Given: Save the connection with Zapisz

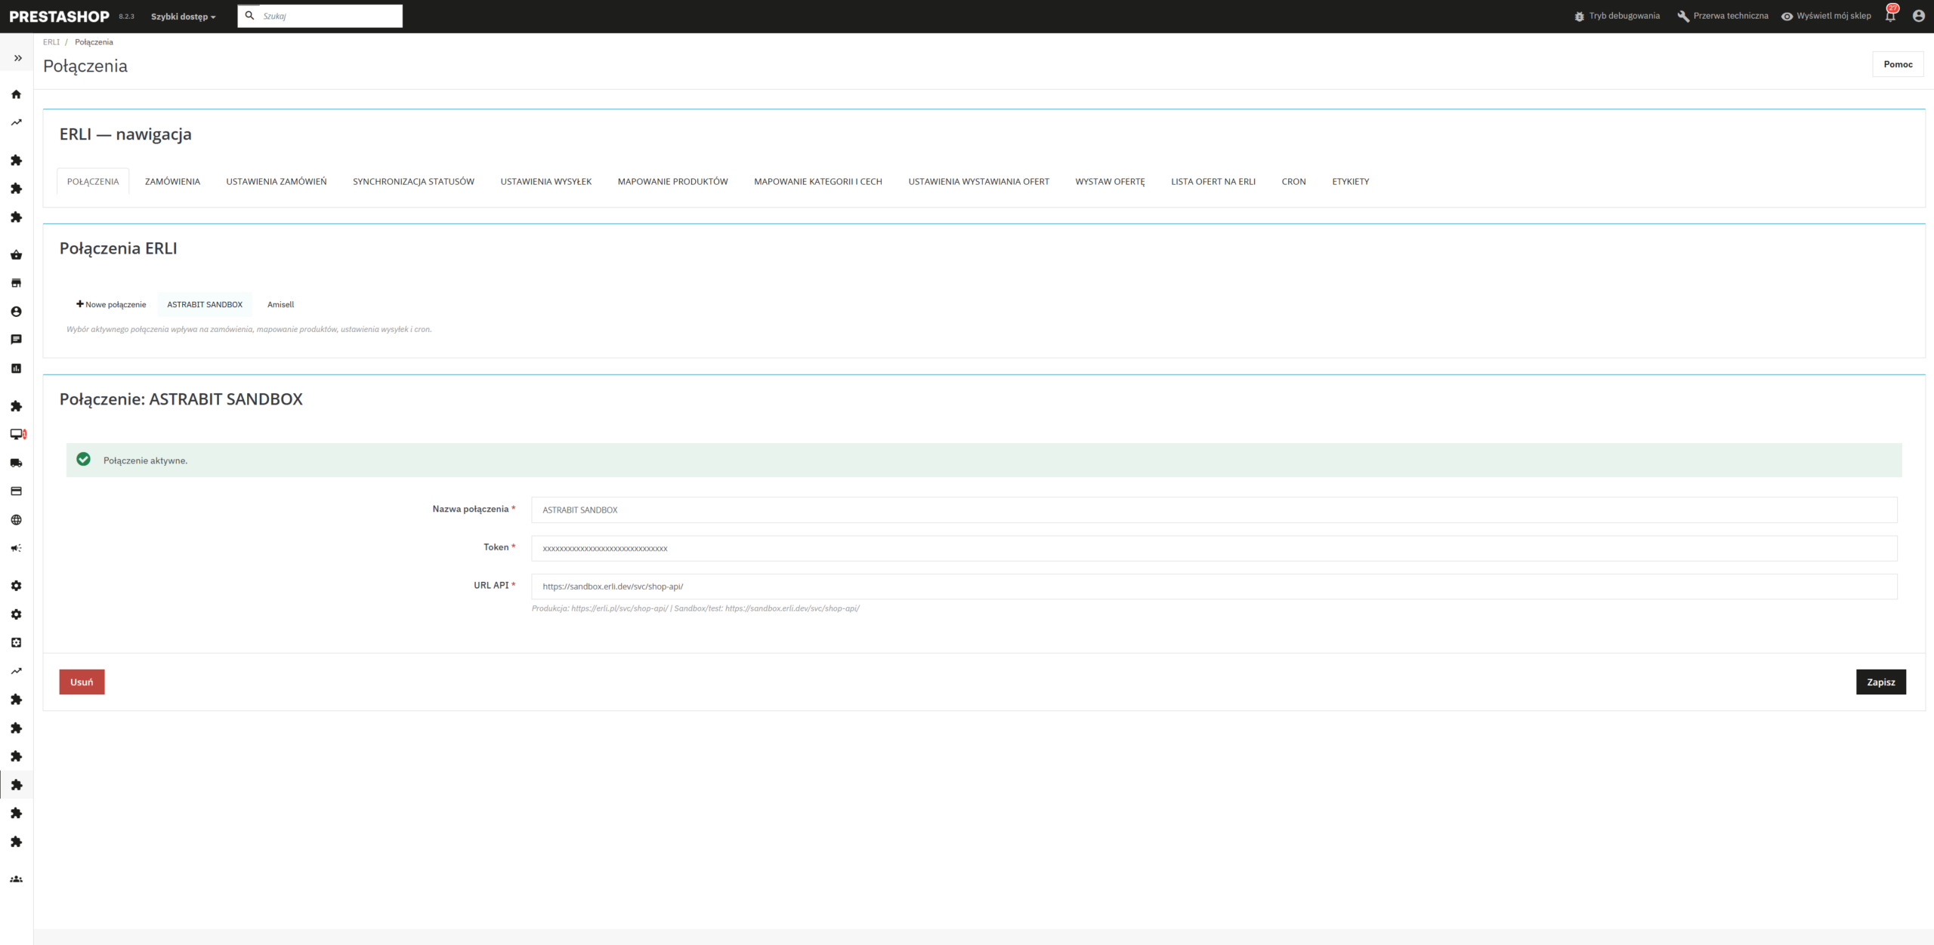Looking at the screenshot, I should pyautogui.click(x=1881, y=682).
